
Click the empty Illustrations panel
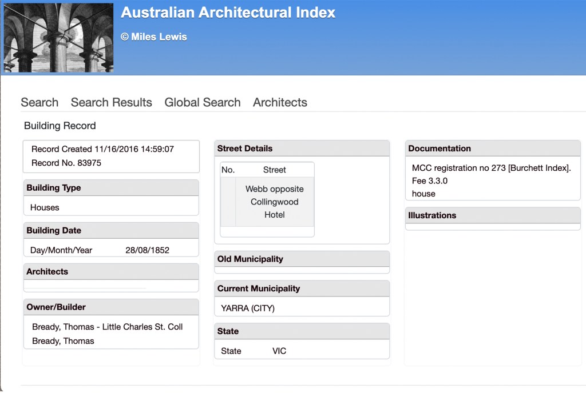coord(492,227)
